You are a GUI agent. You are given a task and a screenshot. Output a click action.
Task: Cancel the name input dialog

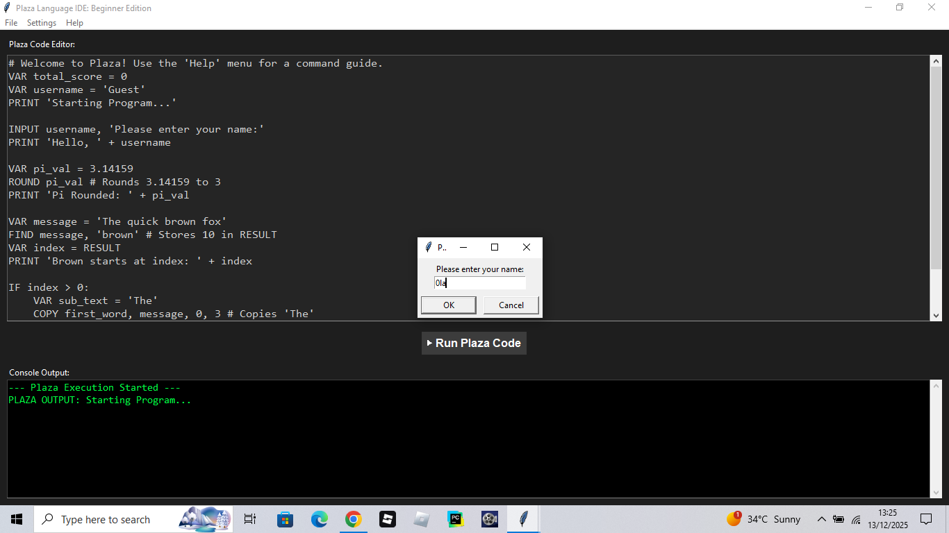pos(511,305)
